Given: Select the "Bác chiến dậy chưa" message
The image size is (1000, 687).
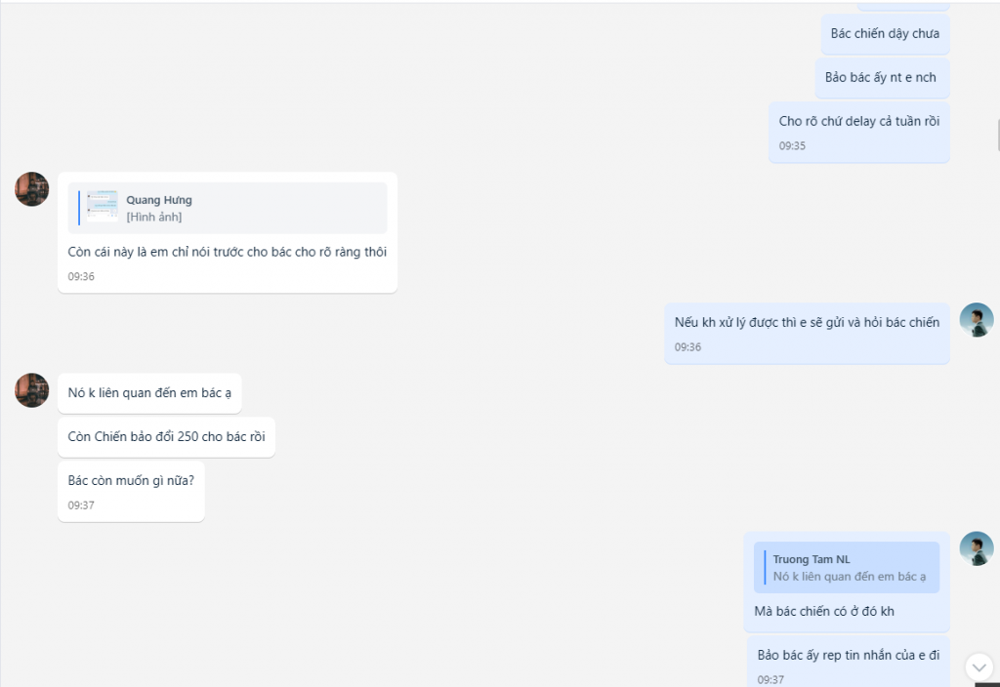Looking at the screenshot, I should pyautogui.click(x=885, y=34).
